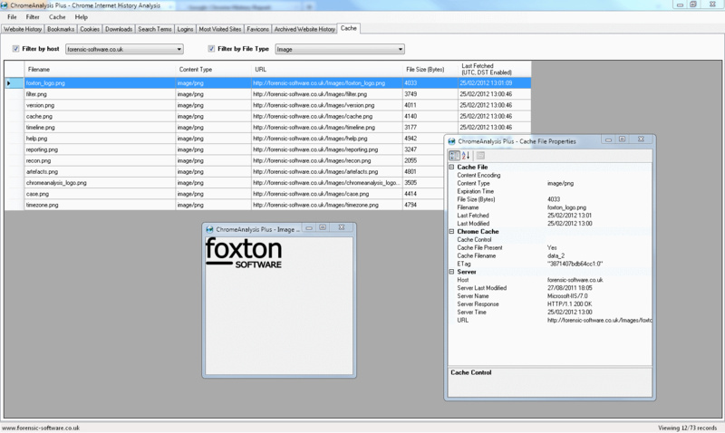This screenshot has height=433, width=725.
Task: Click the Server Name value Microsoft-IIS/7.0
Action: 568,296
